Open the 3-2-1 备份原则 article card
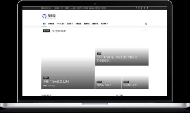This screenshot has height=113, width=190. 122,56
